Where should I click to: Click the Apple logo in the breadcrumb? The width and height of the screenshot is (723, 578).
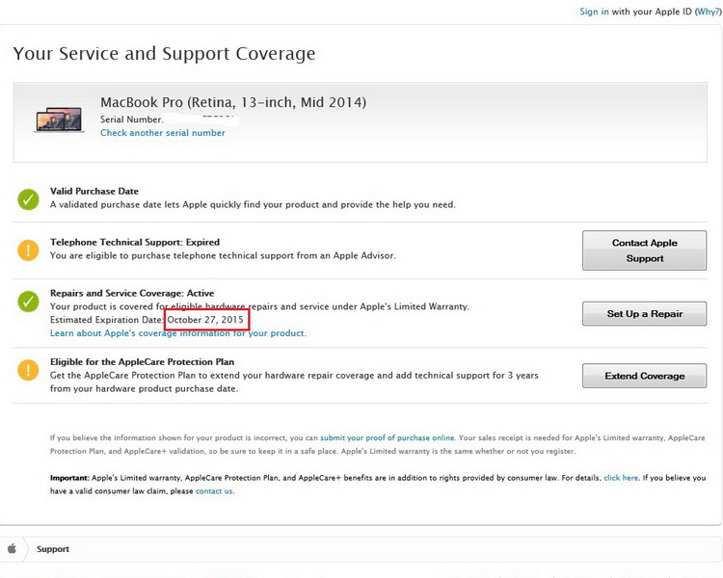pyautogui.click(x=13, y=549)
